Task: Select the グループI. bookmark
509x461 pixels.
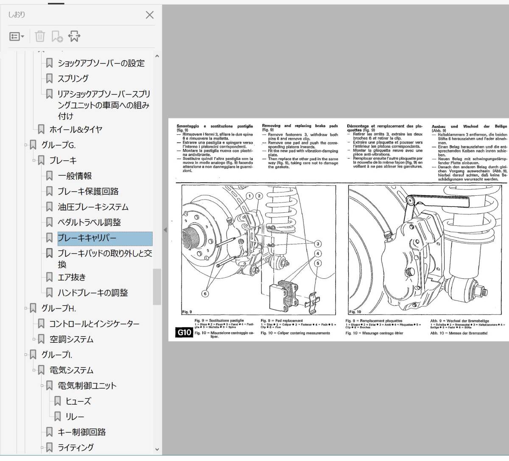Action: point(57,355)
